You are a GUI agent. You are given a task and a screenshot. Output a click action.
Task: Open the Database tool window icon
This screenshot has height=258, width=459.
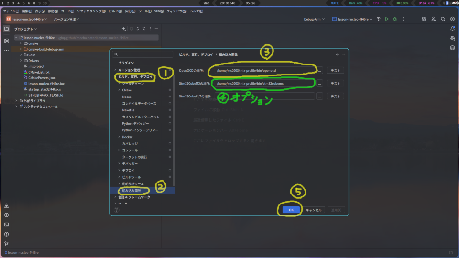452,48
